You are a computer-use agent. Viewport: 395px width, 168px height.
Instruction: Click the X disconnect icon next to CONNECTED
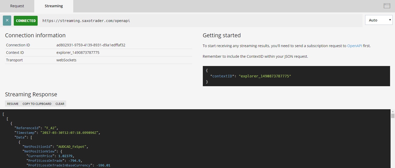7,20
